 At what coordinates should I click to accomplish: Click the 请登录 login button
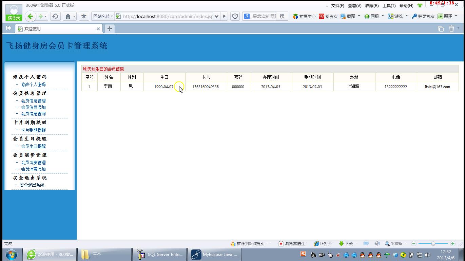(14, 18)
